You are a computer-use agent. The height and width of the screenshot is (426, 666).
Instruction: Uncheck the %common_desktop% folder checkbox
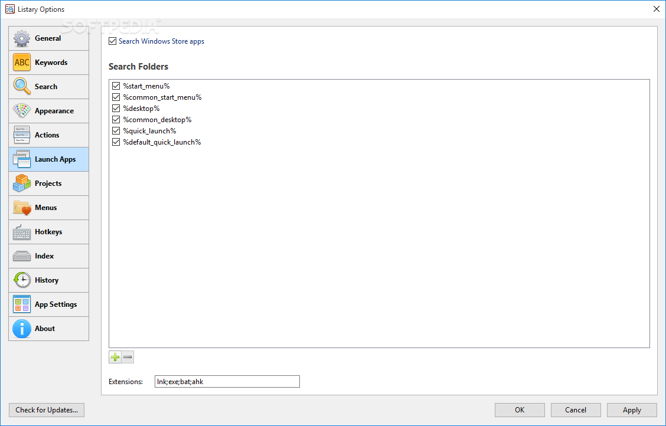coord(116,120)
